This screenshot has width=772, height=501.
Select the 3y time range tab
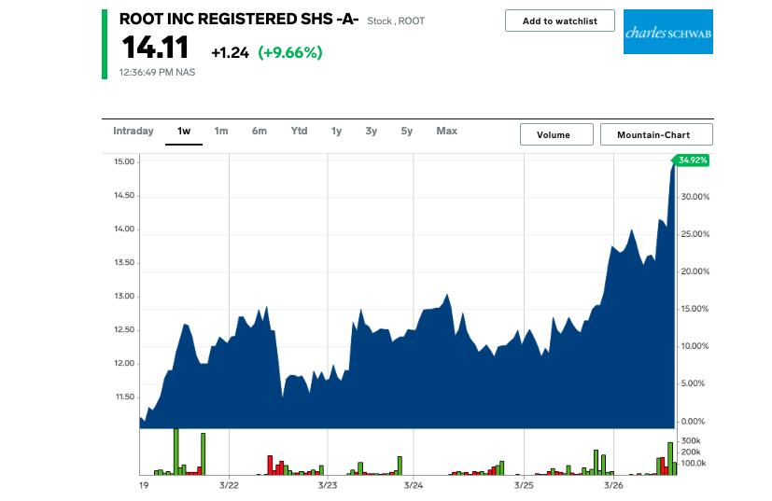point(372,131)
